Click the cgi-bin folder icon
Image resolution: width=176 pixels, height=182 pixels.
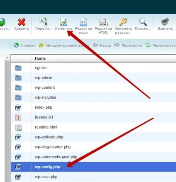tap(18, 68)
